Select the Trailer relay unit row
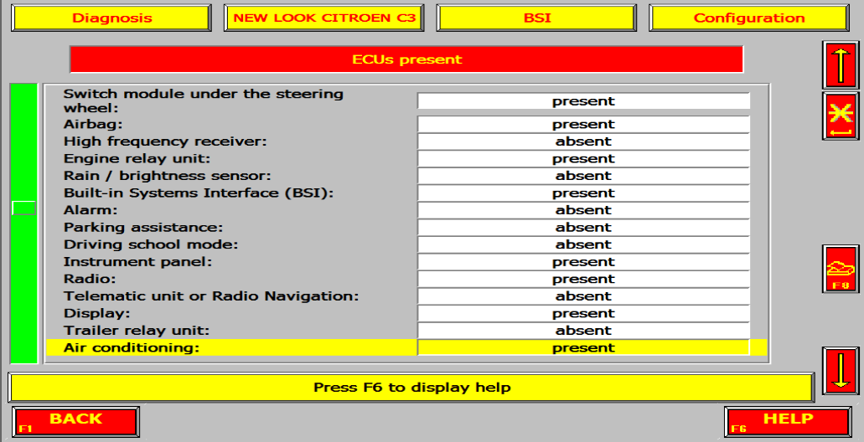Image resolution: width=864 pixels, height=442 pixels. click(x=406, y=331)
